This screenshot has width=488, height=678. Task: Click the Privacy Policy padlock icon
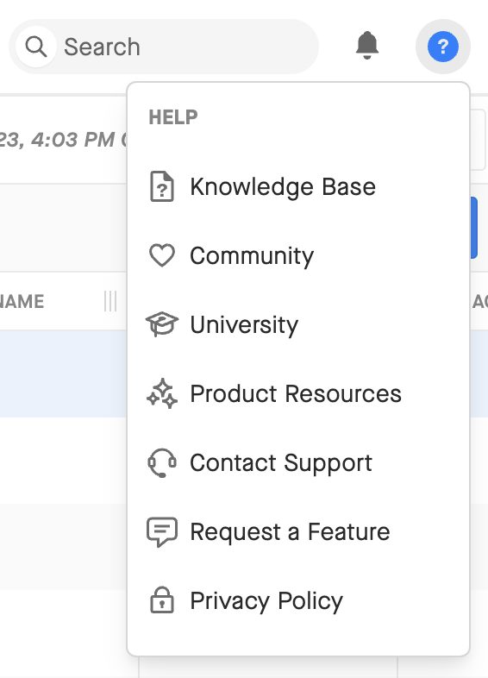pos(161,600)
